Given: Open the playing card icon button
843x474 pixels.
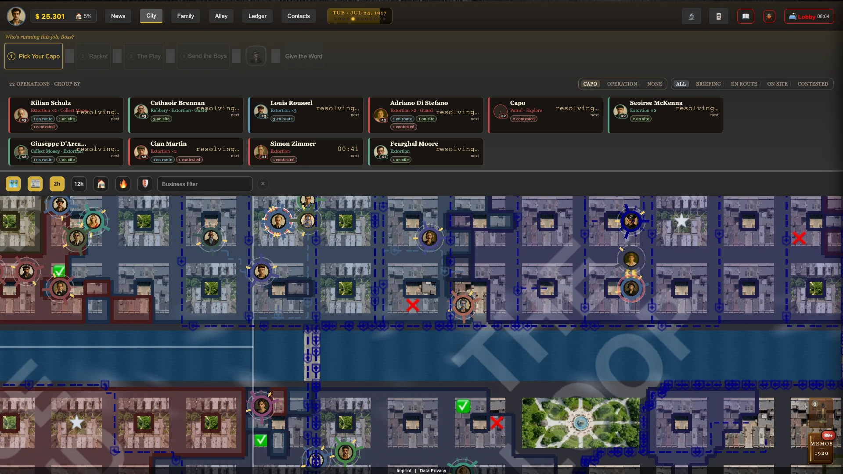Looking at the screenshot, I should click(719, 16).
